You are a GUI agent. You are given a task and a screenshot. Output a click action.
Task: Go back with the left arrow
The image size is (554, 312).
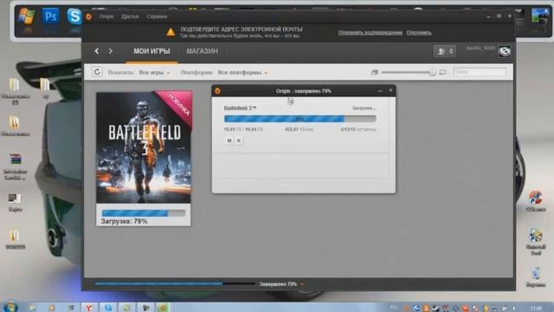(96, 51)
